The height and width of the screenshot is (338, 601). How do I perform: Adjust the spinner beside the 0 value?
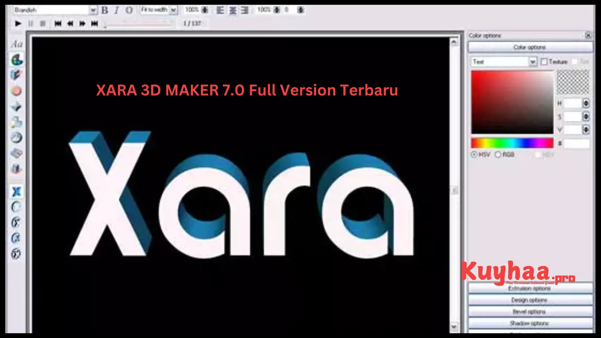tap(300, 10)
